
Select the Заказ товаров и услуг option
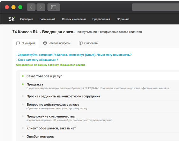pyautogui.click(x=100, y=76)
